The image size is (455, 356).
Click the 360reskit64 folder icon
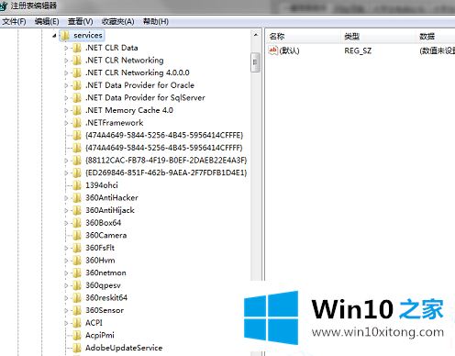(x=77, y=298)
